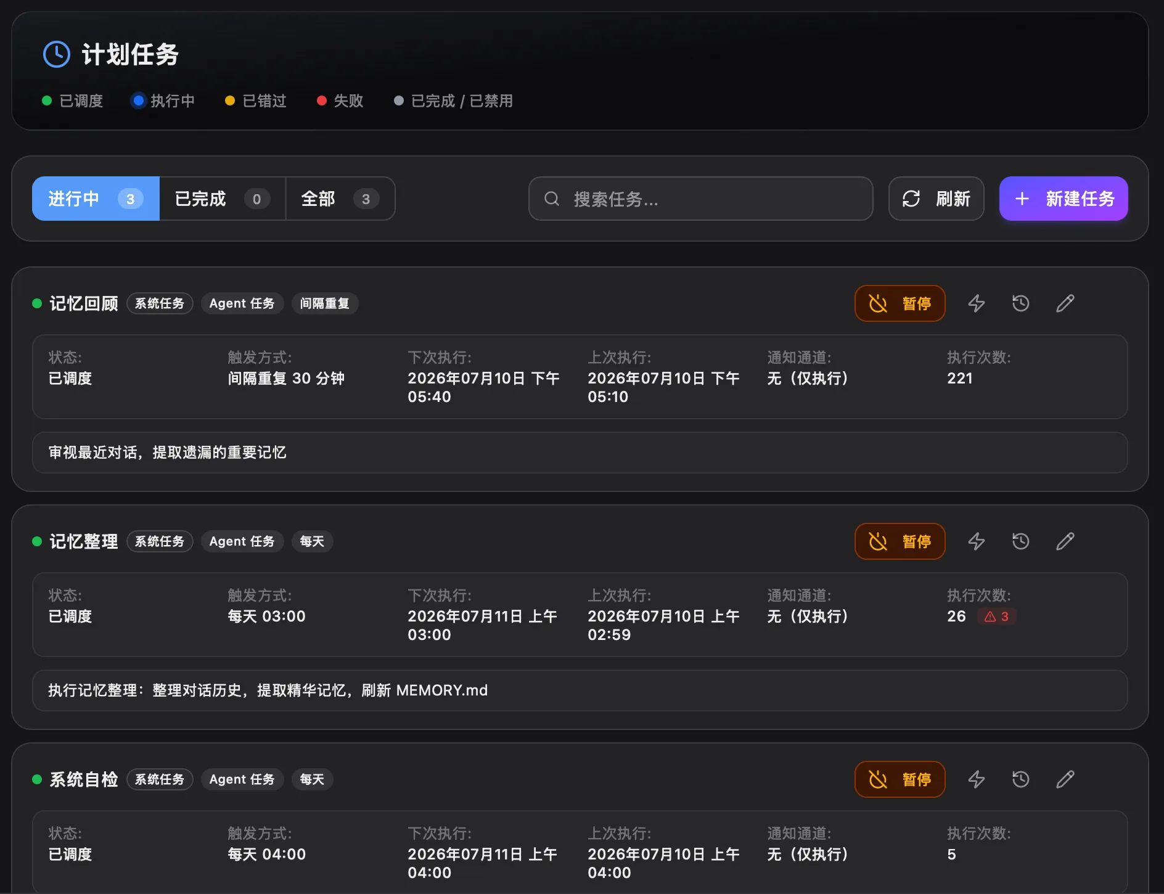Show execution history of 系统自检
1164x894 pixels.
coord(1021,779)
